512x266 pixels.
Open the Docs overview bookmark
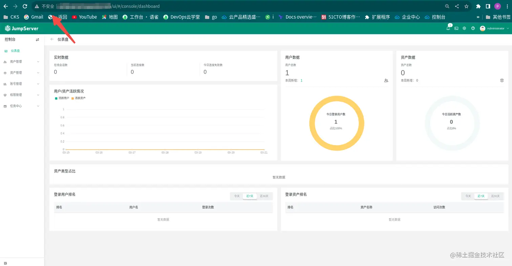tap(297, 17)
